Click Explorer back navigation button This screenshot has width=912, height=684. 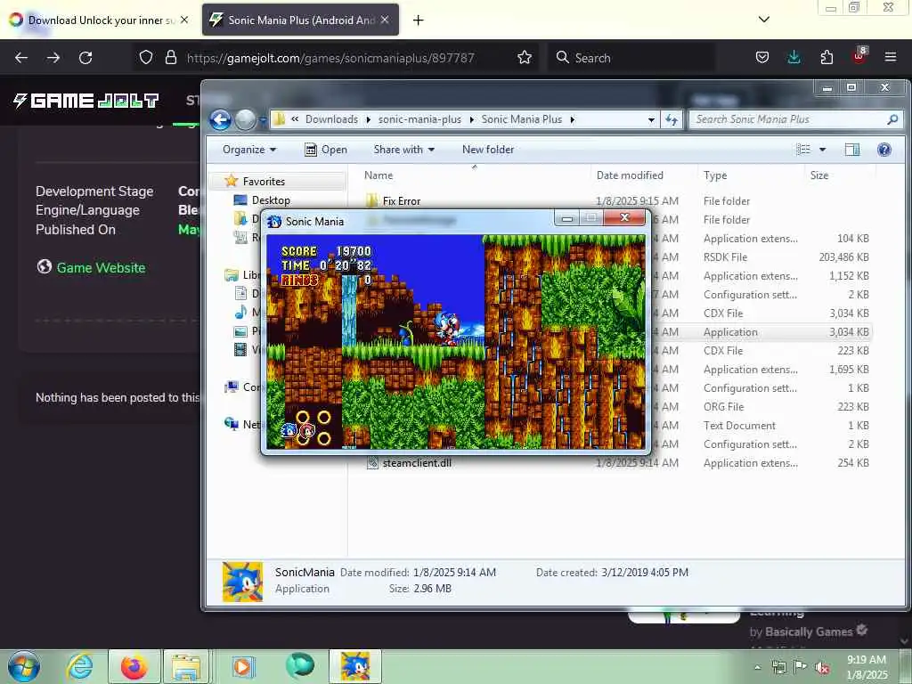(221, 120)
